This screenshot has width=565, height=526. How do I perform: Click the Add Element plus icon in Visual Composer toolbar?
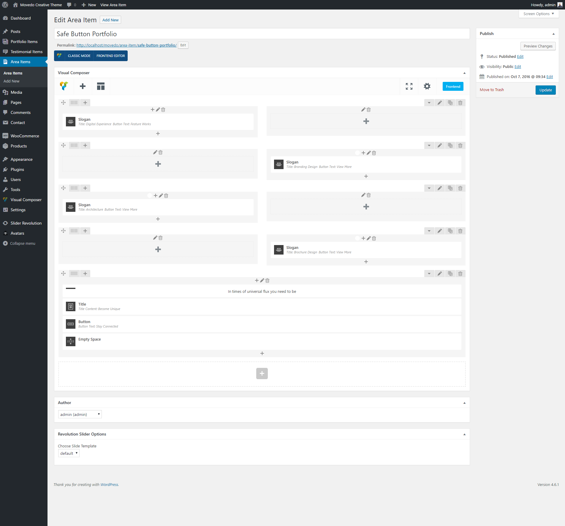83,86
